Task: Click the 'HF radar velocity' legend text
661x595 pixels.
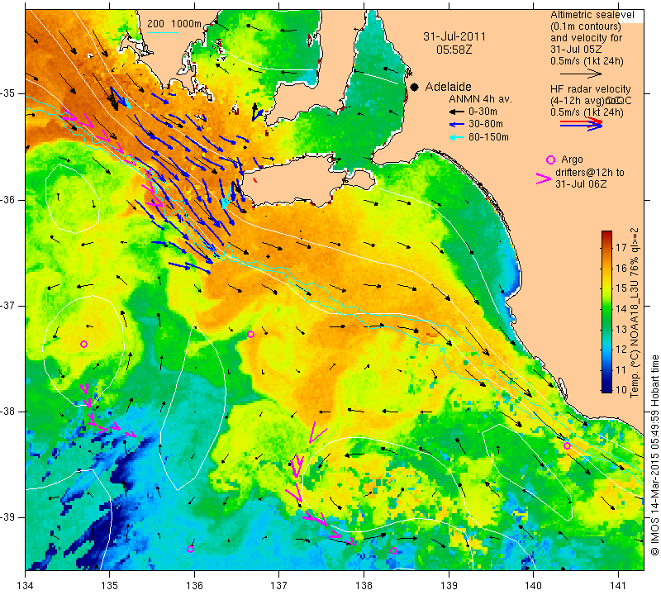Action: pyautogui.click(x=591, y=89)
